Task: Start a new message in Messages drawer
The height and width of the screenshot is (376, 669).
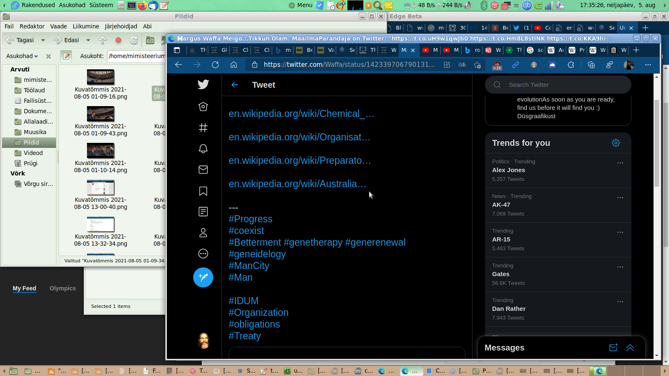Action: (613, 348)
